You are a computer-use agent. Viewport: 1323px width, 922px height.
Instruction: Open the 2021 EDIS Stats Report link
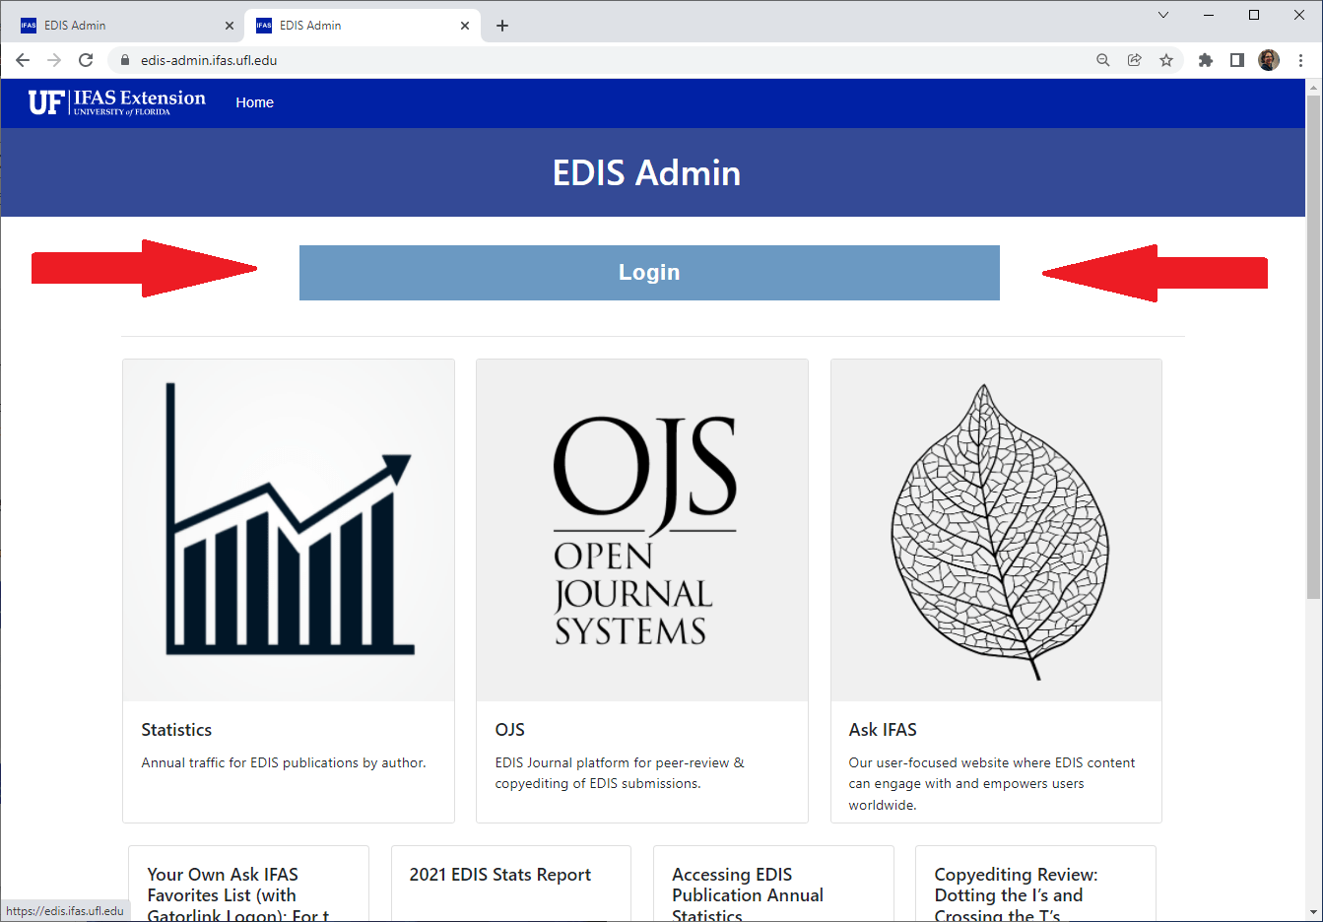pos(499,875)
